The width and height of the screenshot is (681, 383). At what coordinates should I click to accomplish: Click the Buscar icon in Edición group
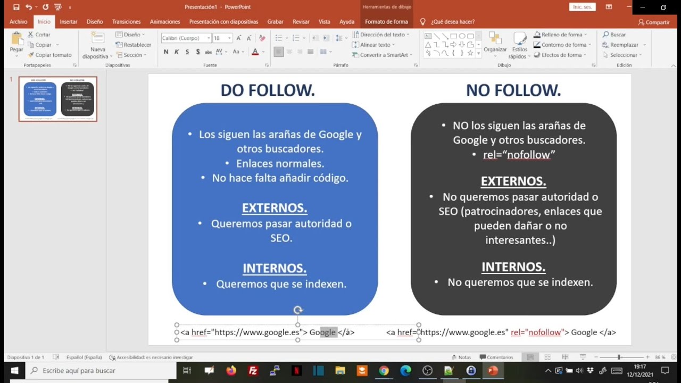click(613, 34)
